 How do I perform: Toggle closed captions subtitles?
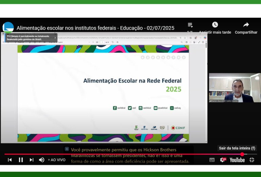(x=212, y=160)
